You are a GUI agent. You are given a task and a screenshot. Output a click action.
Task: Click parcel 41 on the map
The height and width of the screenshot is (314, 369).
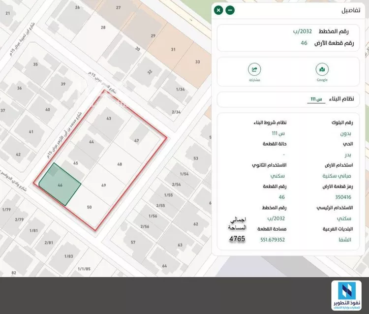click(x=31, y=132)
